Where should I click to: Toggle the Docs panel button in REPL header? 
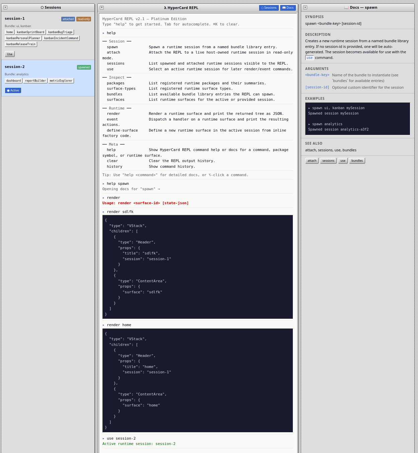click(x=288, y=8)
